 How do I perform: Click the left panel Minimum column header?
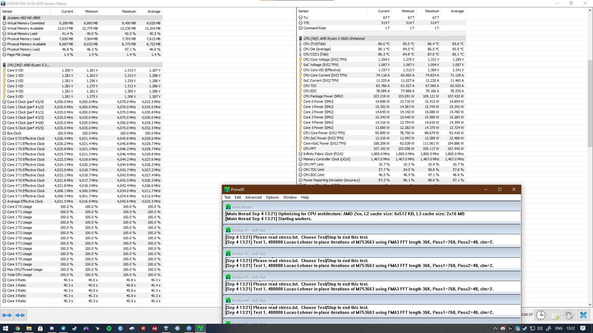point(87,11)
